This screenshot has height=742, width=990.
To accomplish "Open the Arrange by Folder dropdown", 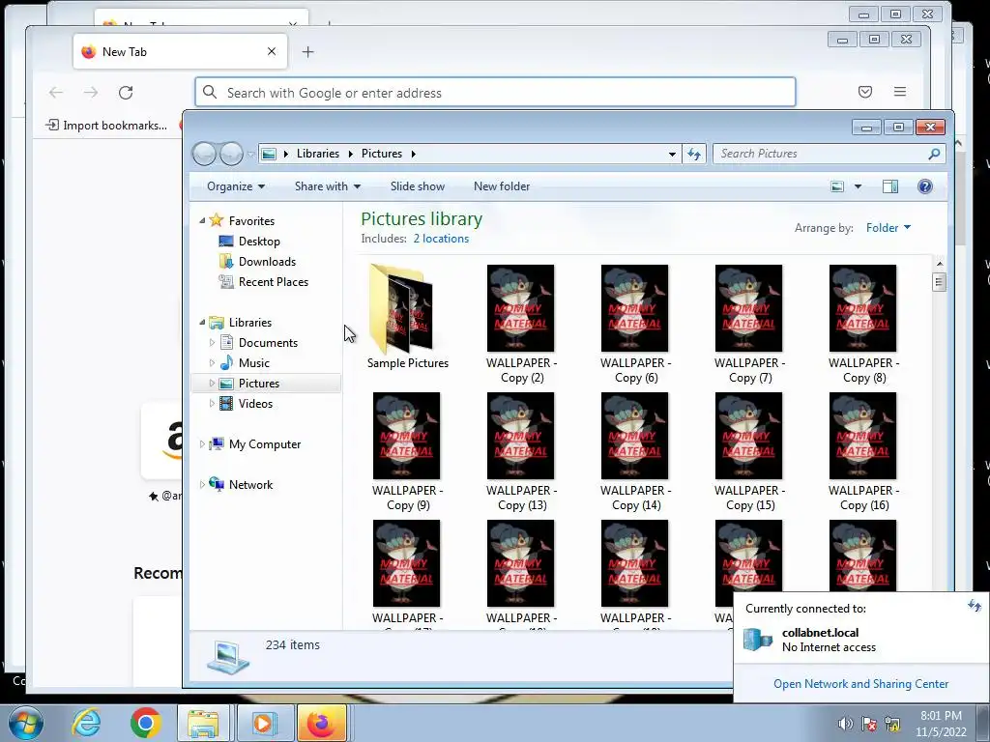I will [888, 228].
